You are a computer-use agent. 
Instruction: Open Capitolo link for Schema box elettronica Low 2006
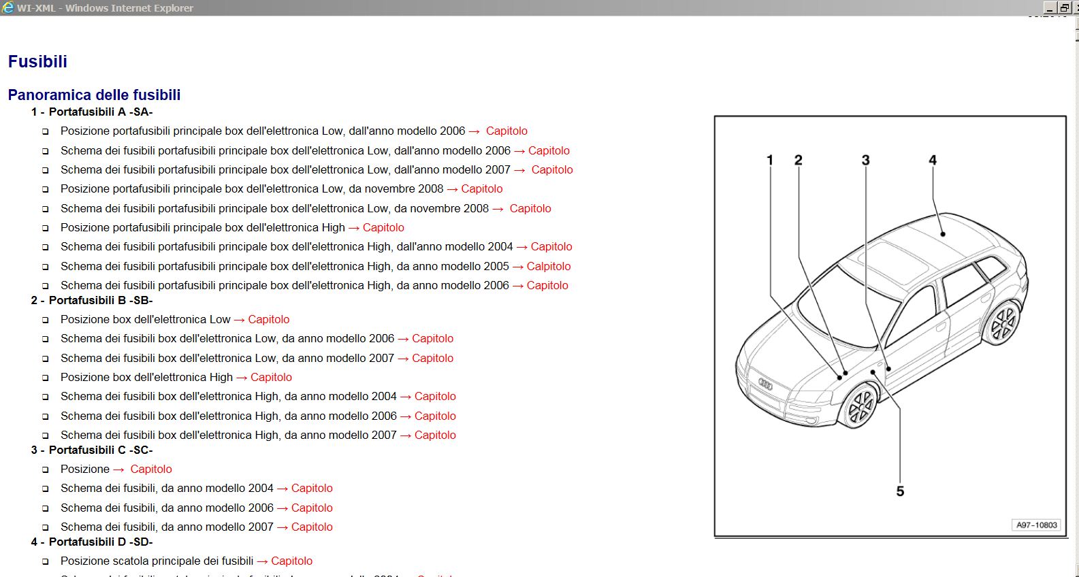(x=432, y=338)
